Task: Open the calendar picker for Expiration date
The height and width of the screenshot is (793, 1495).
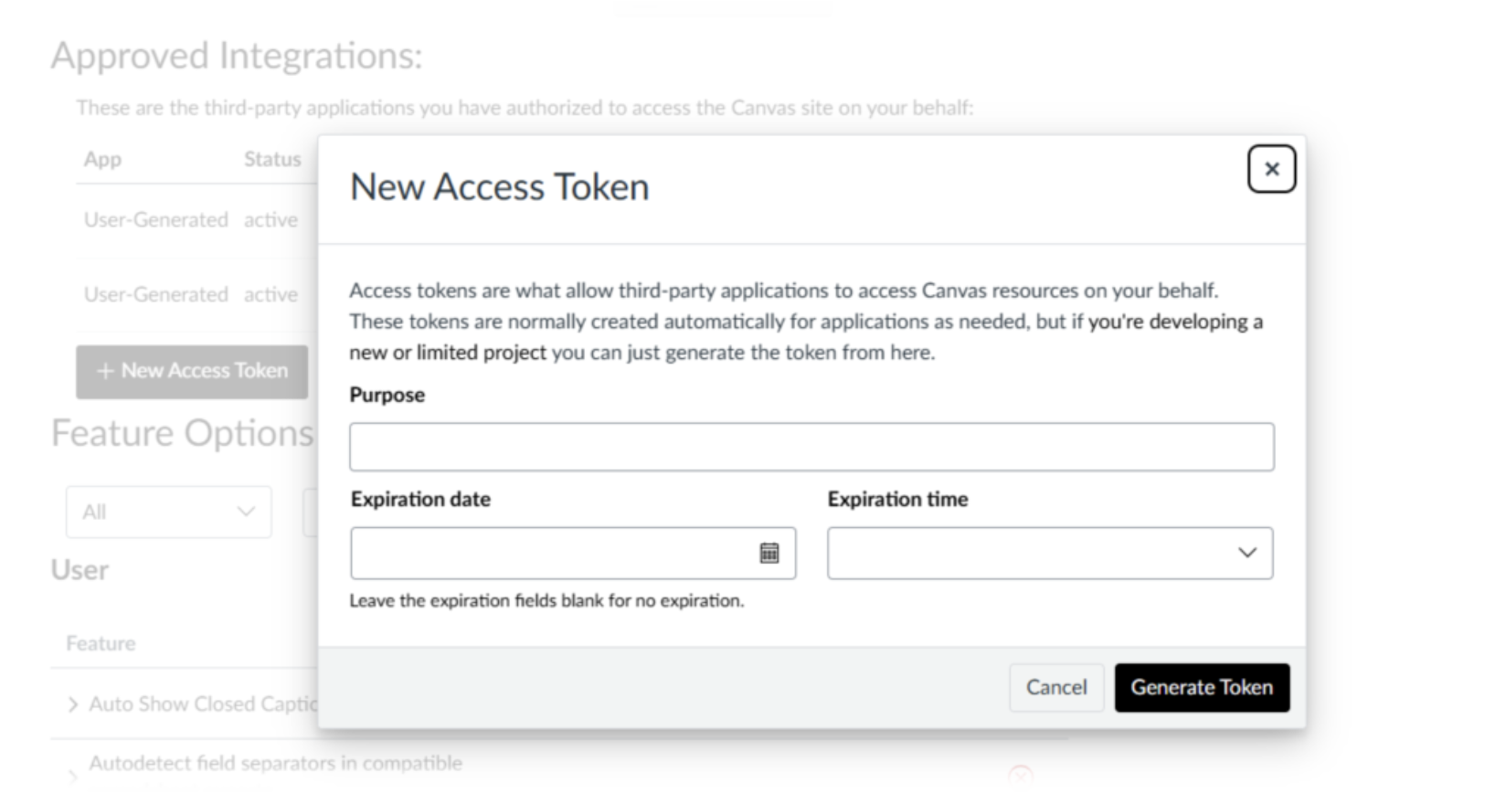Action: click(769, 553)
